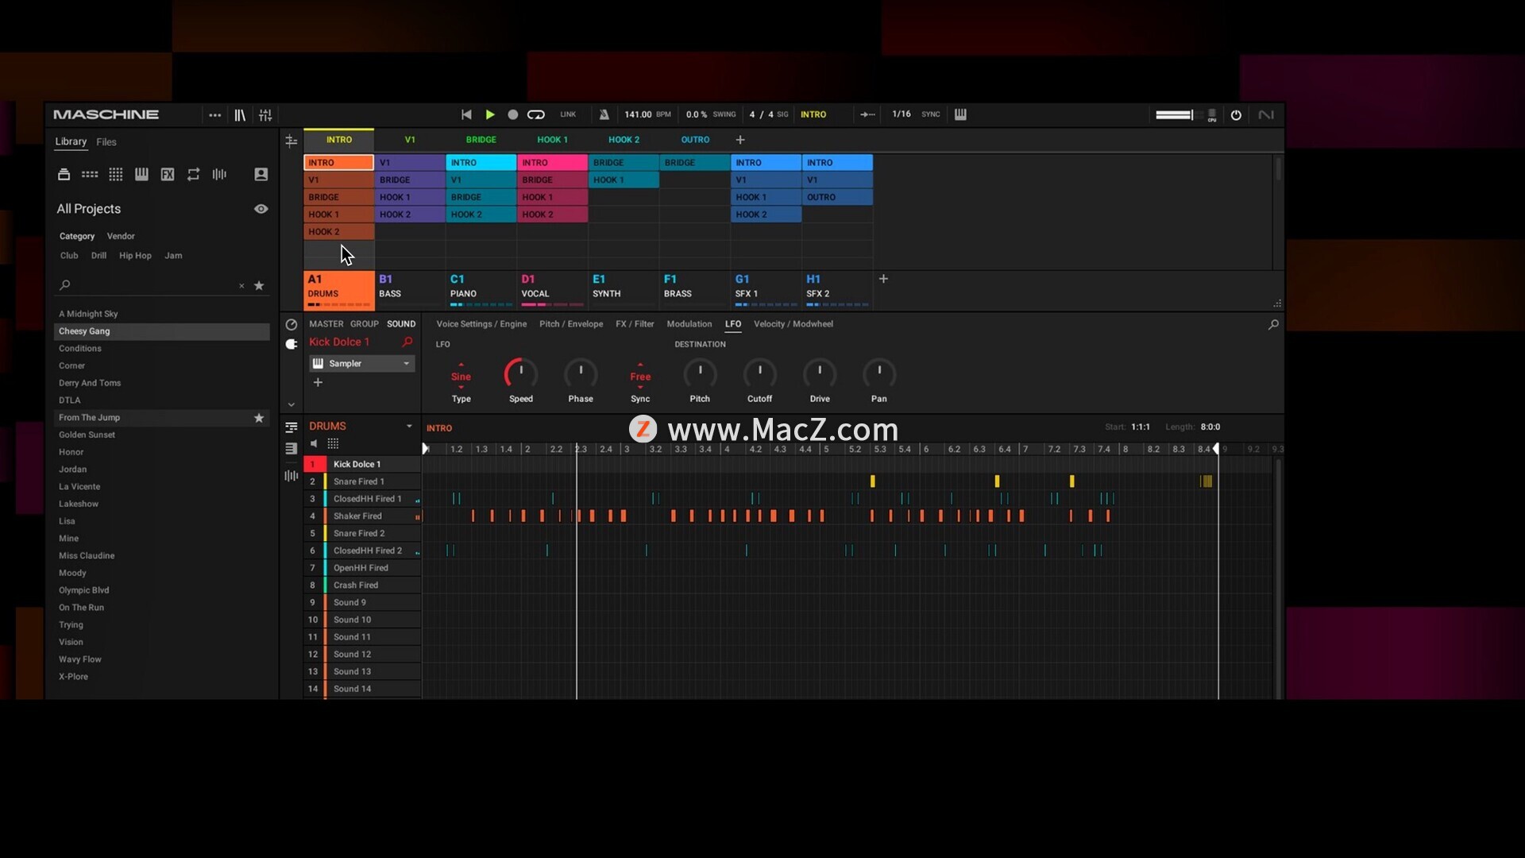This screenshot has width=1525, height=858.
Task: Click the browser search field
Action: (151, 285)
